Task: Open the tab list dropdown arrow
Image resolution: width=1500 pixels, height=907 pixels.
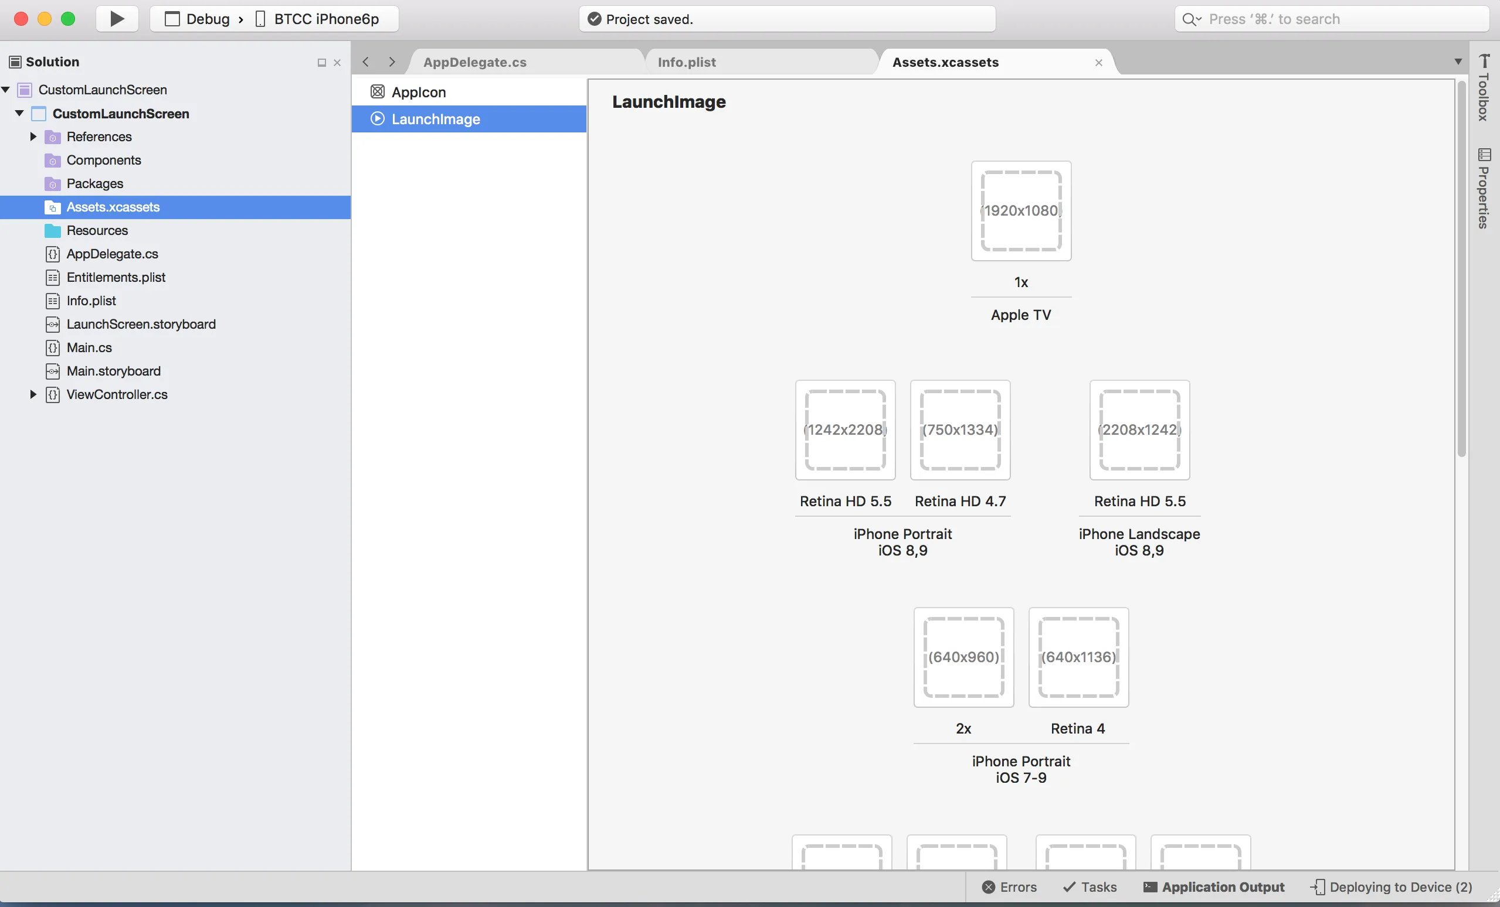Action: tap(1457, 62)
